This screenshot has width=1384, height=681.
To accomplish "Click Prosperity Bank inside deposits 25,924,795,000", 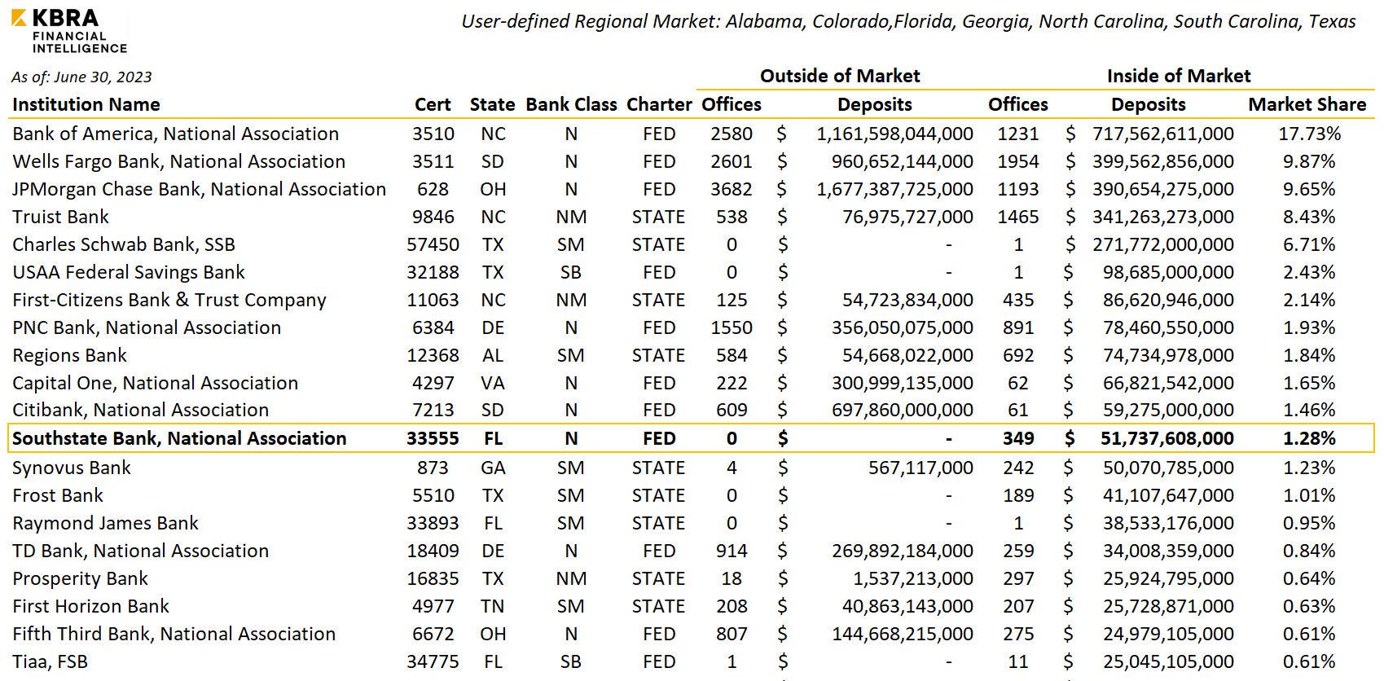I will (x=1168, y=578).
